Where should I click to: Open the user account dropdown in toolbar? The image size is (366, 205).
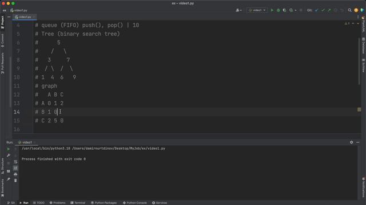pos(238,10)
